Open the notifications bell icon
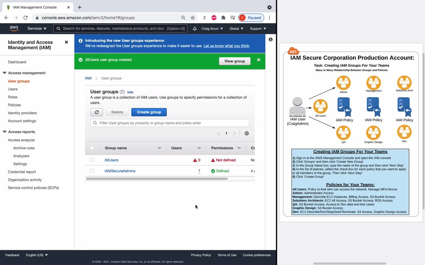 pyautogui.click(x=195, y=28)
